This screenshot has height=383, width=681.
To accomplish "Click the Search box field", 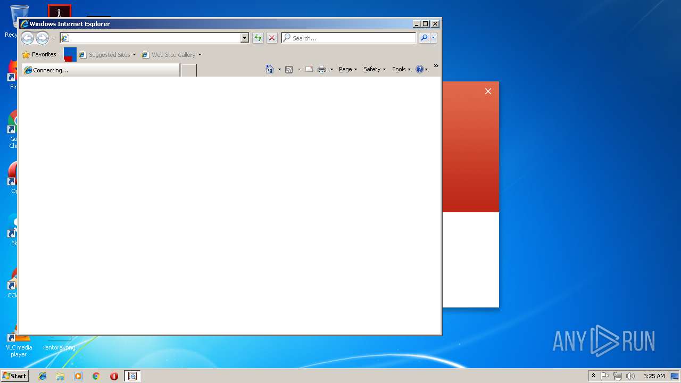I will (x=349, y=38).
